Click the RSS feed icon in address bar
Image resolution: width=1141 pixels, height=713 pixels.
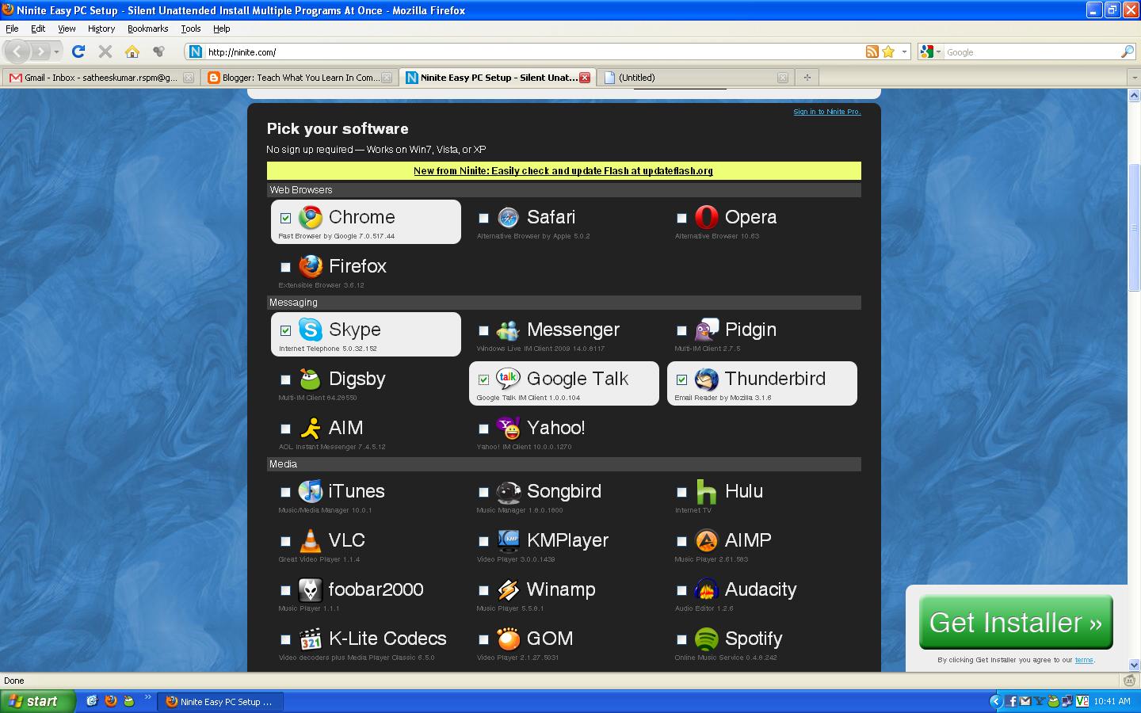[x=872, y=51]
